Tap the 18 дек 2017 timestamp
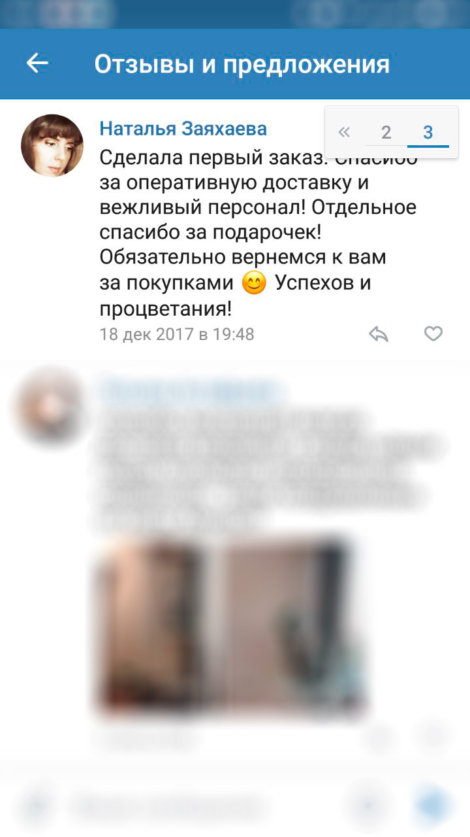The height and width of the screenshot is (837, 470). click(176, 334)
